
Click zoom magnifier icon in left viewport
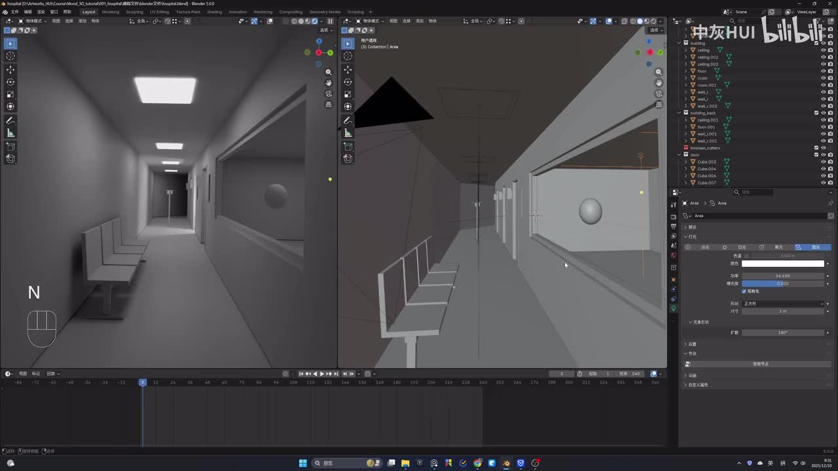(x=329, y=72)
